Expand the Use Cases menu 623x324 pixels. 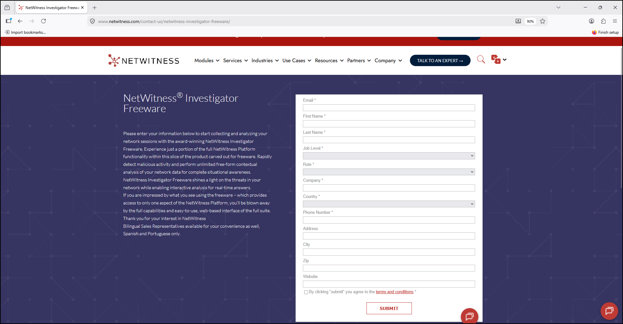[x=297, y=61]
